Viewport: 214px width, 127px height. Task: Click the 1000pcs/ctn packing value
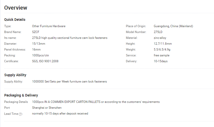pyautogui.click(x=40, y=55)
